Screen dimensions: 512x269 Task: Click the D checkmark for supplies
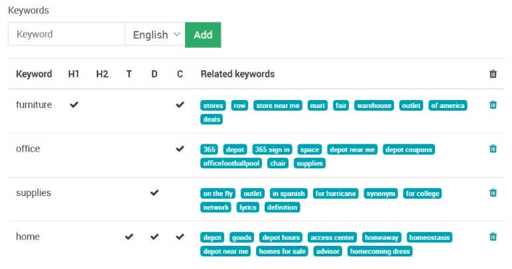(155, 193)
